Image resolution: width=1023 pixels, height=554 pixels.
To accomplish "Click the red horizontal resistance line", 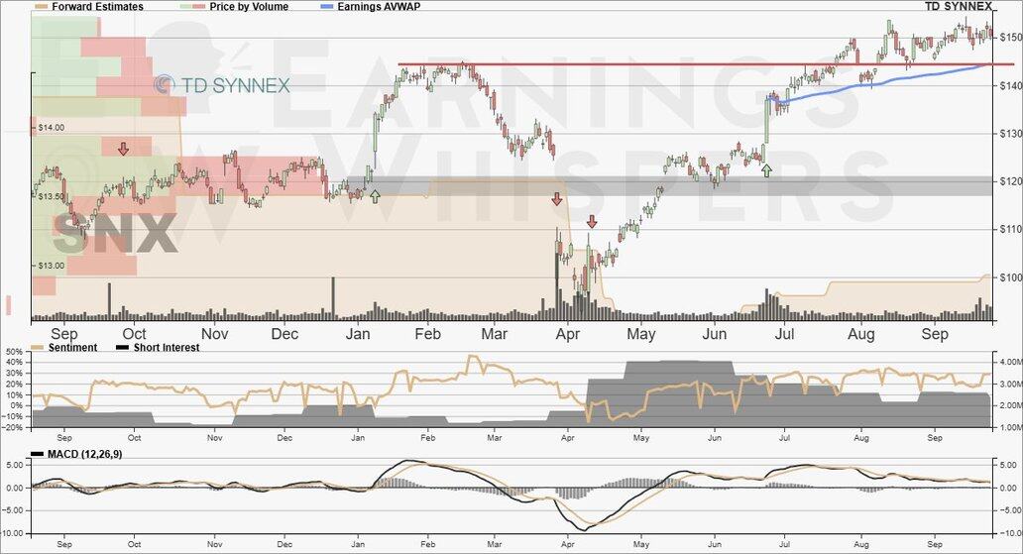I will 706,64.
